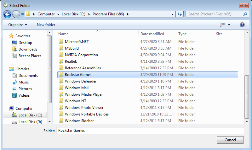Click the navigation pane scroll-up arrow
Viewport: 252px width, 150px height.
pyautogui.click(x=49, y=33)
